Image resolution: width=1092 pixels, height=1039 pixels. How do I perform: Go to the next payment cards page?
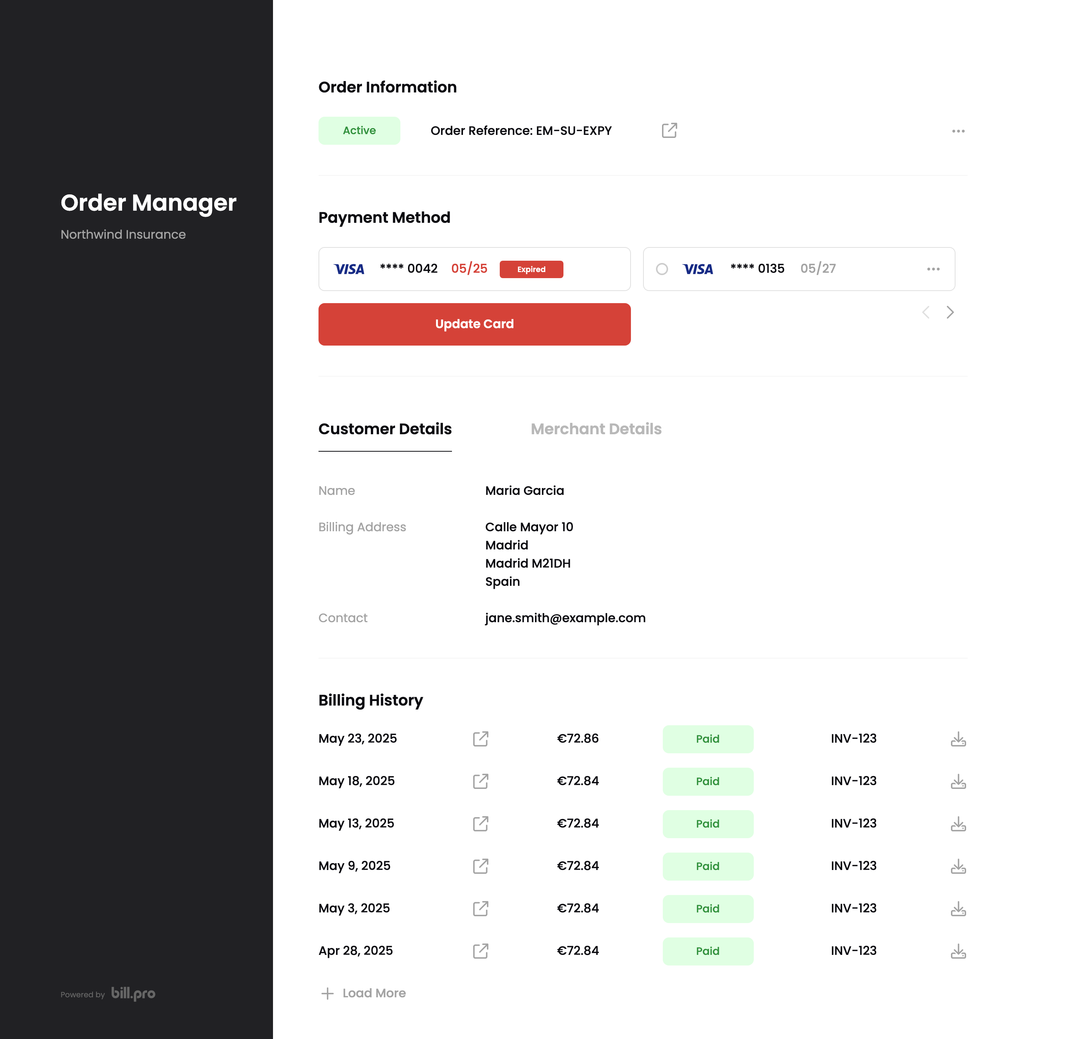click(949, 312)
